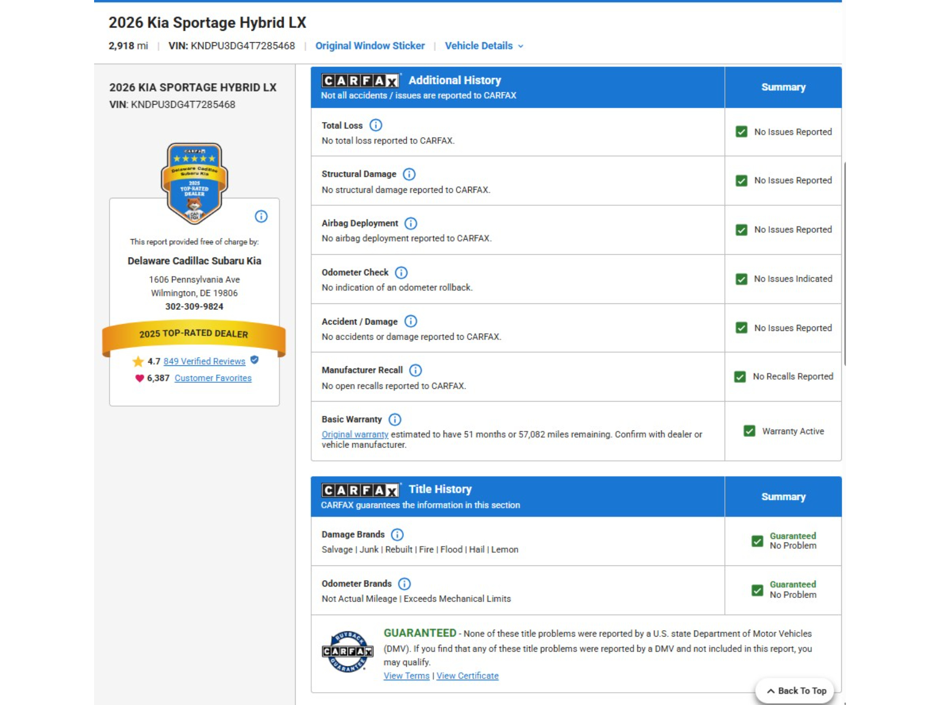
Task: Click the Odometer Brands info icon
Action: point(404,584)
